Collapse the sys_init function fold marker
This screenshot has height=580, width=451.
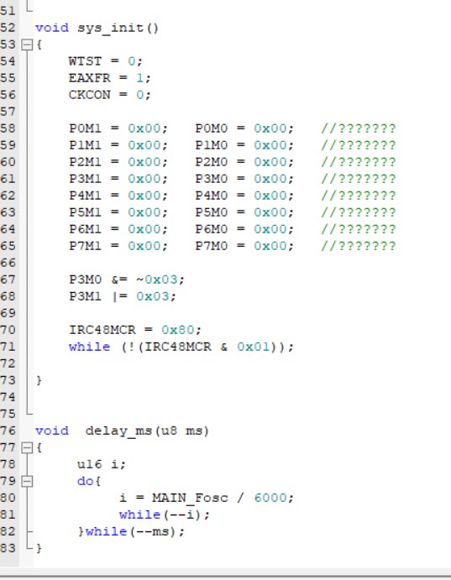click(27, 44)
